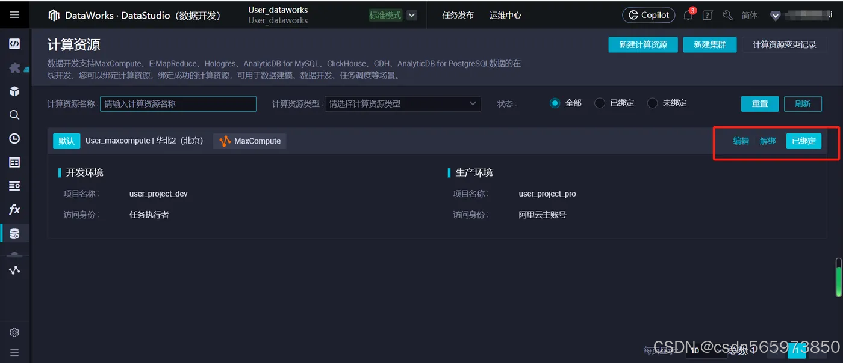Select the 全部 status radio button
This screenshot has height=363, width=843.
pos(555,103)
